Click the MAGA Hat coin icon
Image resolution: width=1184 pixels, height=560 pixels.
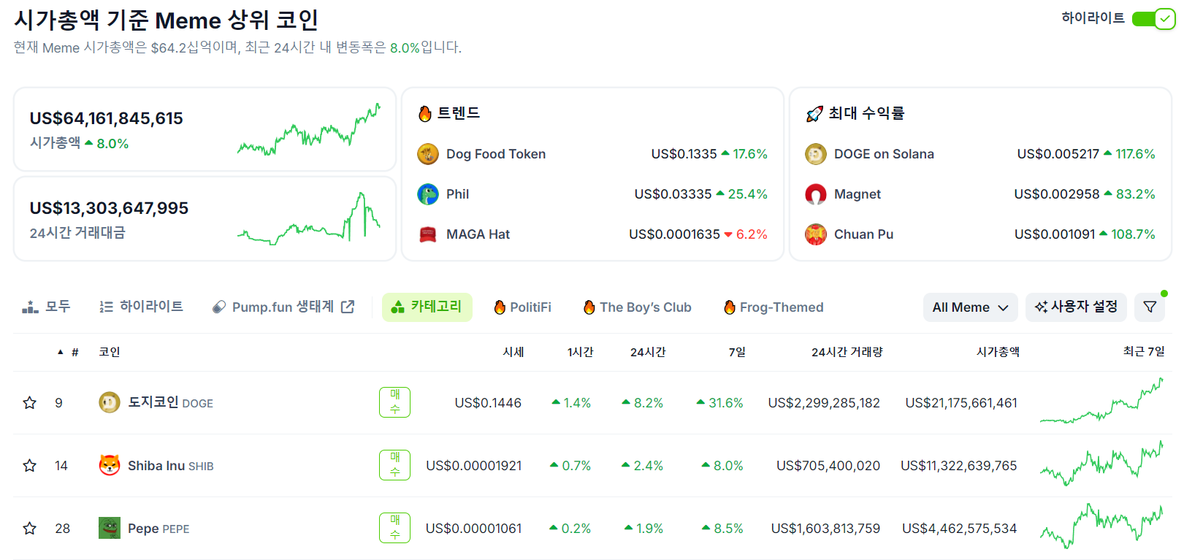coord(427,234)
